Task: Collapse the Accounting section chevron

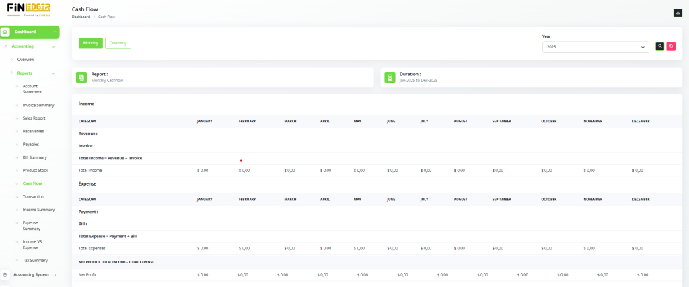Action: (54, 46)
